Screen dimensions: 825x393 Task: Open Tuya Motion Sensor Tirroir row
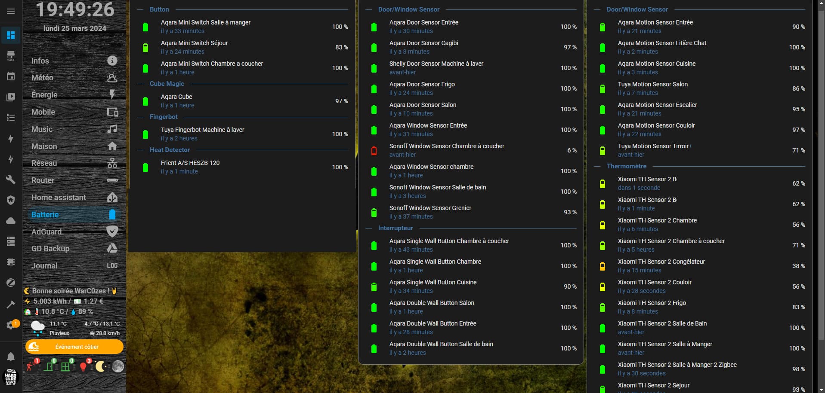tap(700, 150)
